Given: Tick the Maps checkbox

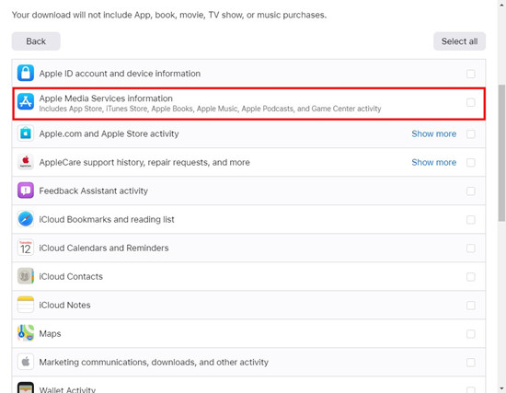Looking at the screenshot, I should [x=470, y=334].
